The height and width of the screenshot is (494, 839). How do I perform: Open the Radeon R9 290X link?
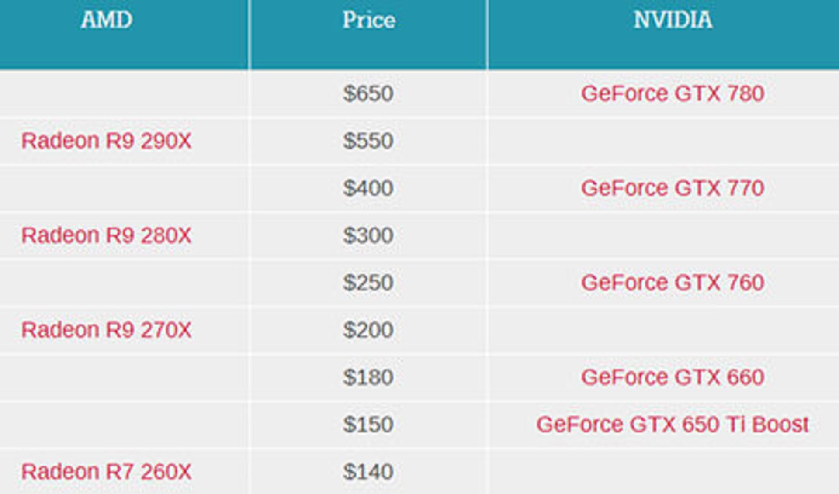pos(106,141)
